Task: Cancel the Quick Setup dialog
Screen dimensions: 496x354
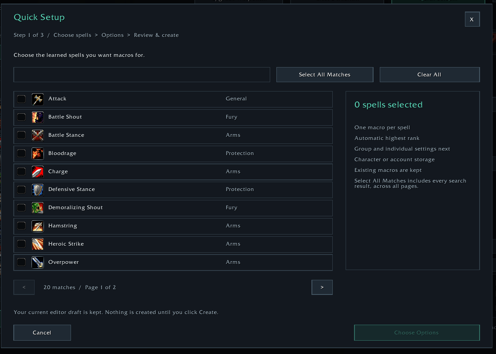Action: coord(42,333)
